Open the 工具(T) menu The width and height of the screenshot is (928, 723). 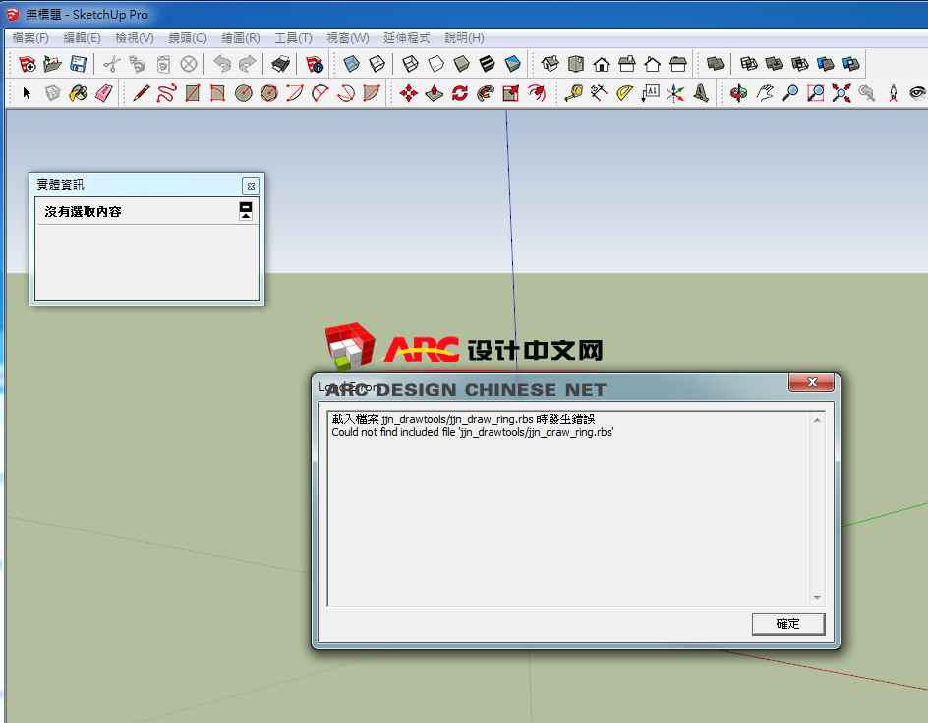point(293,38)
